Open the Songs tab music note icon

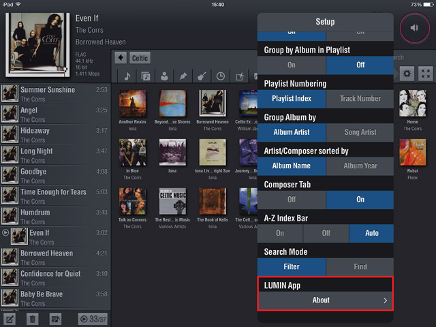click(x=127, y=76)
